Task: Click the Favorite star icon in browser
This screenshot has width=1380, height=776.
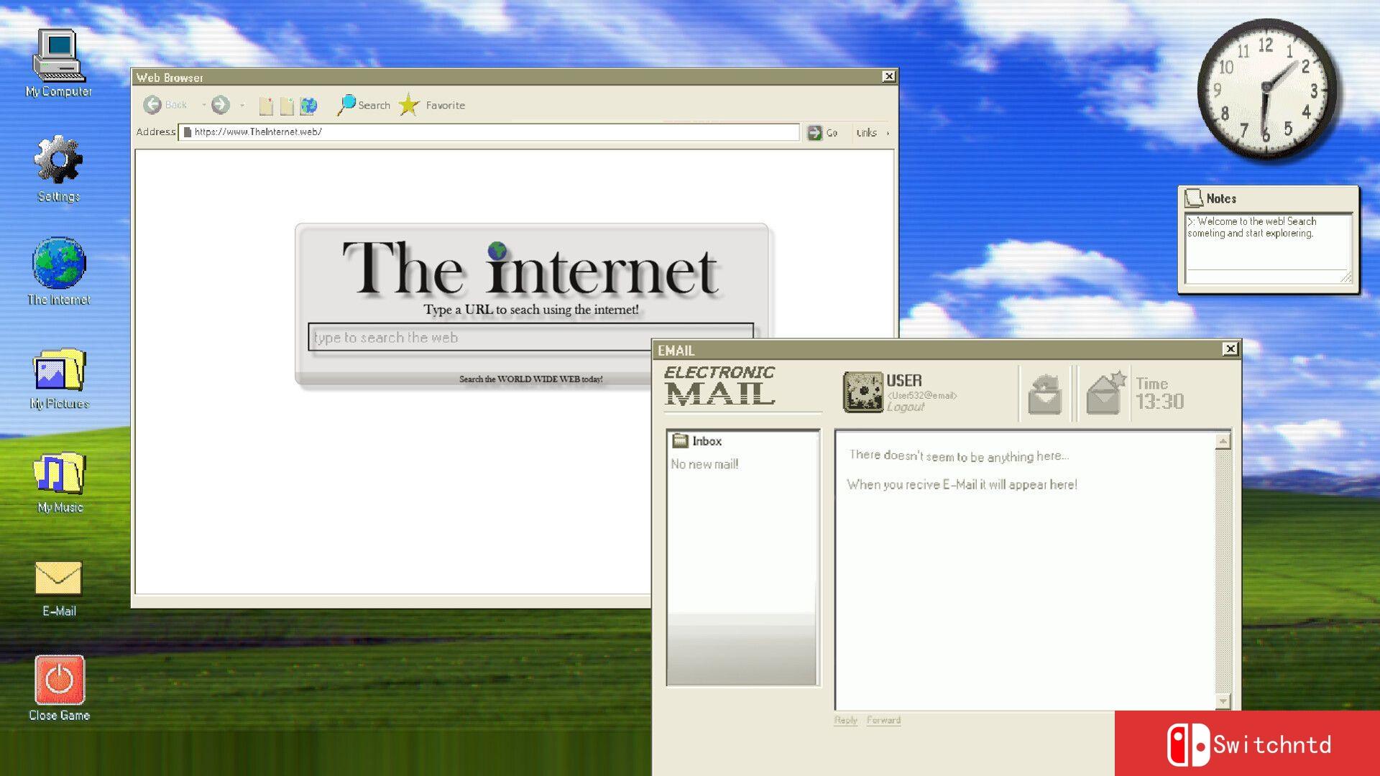Action: [410, 105]
